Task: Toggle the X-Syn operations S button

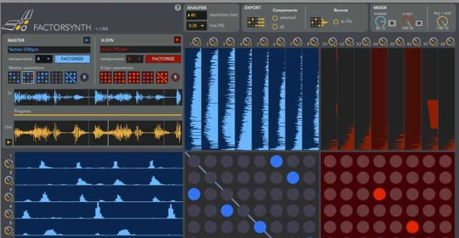Action: (x=175, y=77)
